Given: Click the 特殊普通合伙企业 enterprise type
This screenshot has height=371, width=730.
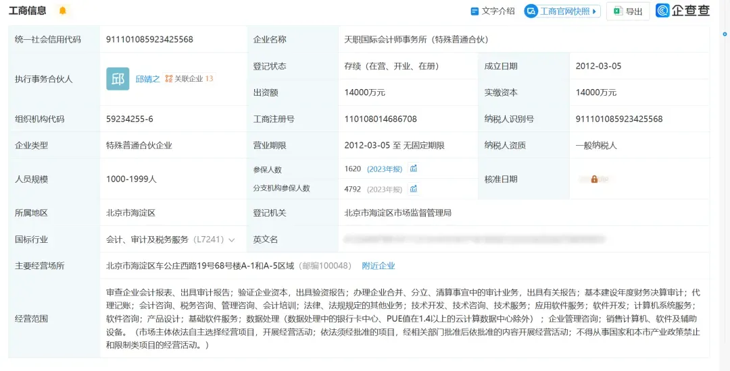Looking at the screenshot, I should tap(139, 145).
